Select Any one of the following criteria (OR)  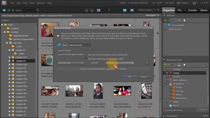pos(86,55)
